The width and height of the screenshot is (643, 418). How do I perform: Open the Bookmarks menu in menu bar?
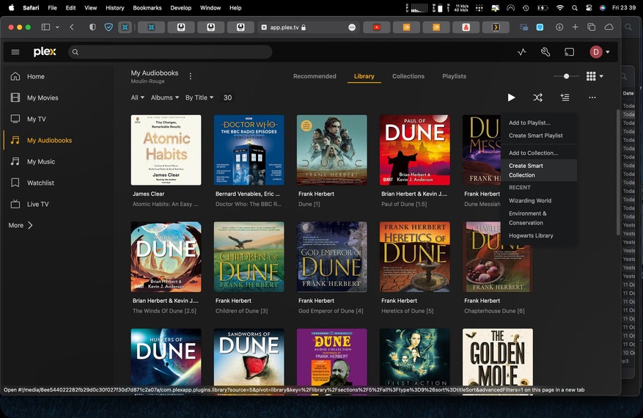pos(147,8)
